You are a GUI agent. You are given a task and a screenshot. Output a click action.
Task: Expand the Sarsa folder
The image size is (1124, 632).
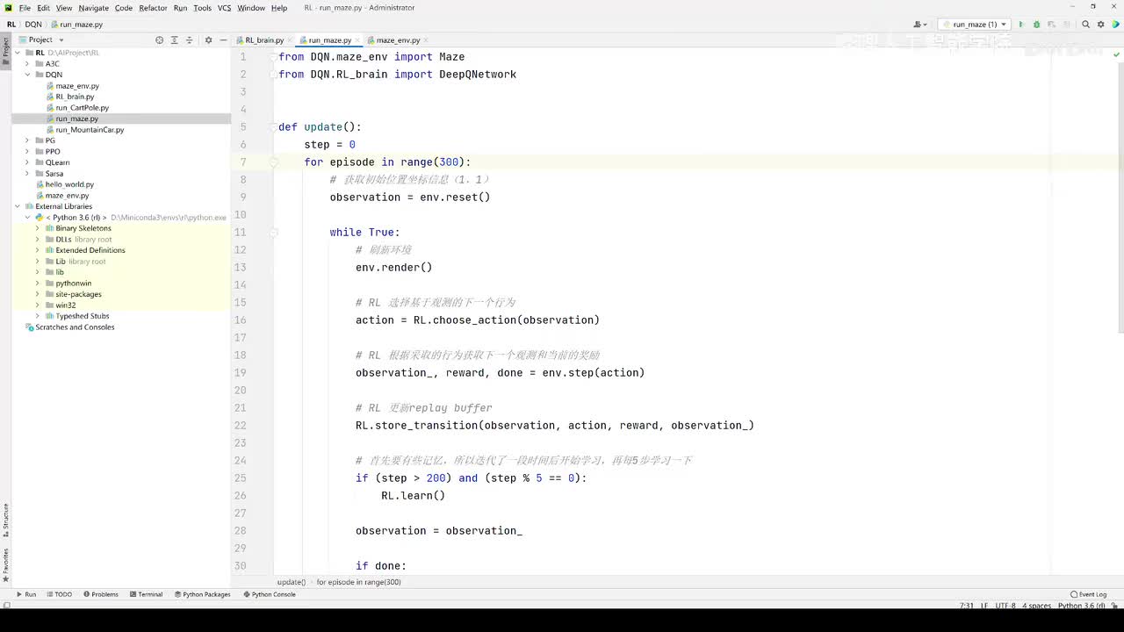[27, 174]
